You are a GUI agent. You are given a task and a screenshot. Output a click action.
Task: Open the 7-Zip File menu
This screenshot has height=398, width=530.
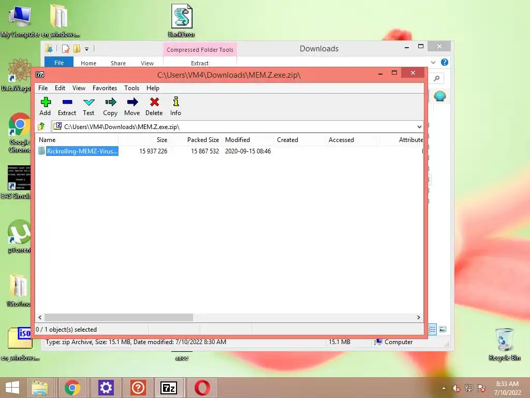point(43,88)
